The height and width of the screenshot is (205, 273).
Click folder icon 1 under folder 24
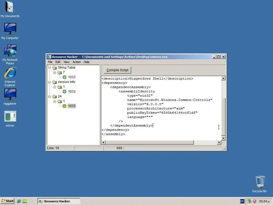click(x=59, y=101)
